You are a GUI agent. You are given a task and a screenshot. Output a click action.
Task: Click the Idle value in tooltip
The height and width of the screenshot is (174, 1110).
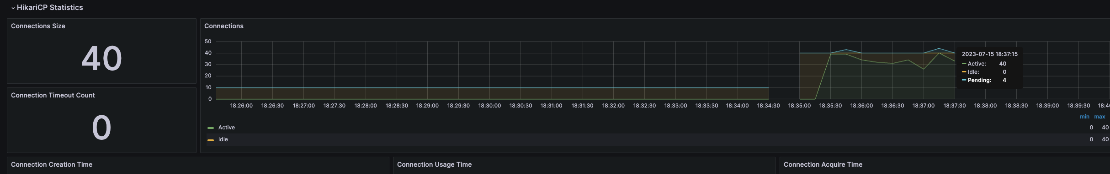[x=1004, y=72]
